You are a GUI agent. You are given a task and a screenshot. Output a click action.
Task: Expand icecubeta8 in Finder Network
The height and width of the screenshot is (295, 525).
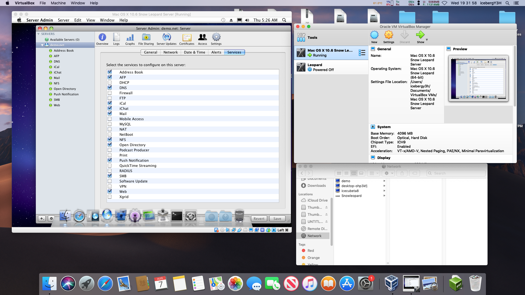pyautogui.click(x=384, y=191)
